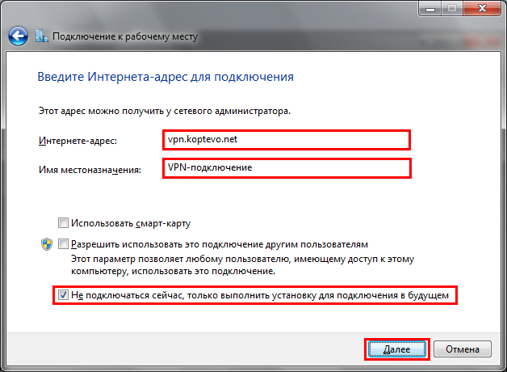Screen dimensions: 507x372
Task: Click description text Этот параметр позволяет любому пользователю
Action: (242, 264)
